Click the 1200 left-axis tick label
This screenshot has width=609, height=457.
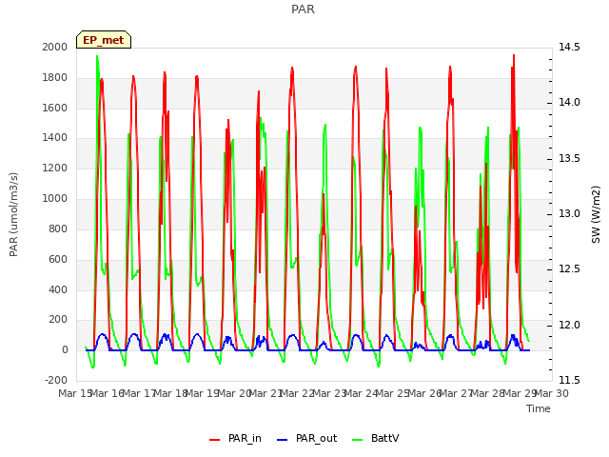click(55, 168)
